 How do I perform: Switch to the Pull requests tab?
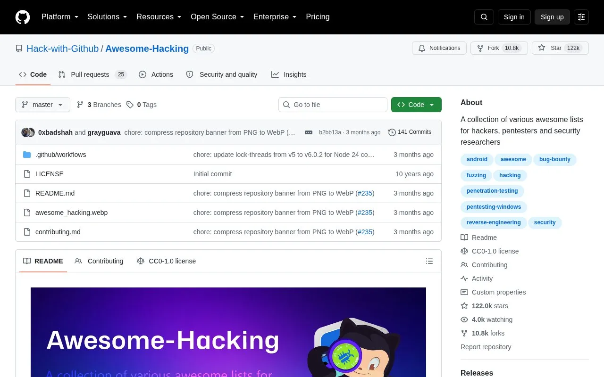[x=92, y=74]
